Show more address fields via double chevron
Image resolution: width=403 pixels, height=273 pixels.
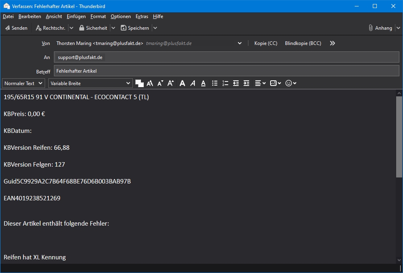tap(332, 43)
